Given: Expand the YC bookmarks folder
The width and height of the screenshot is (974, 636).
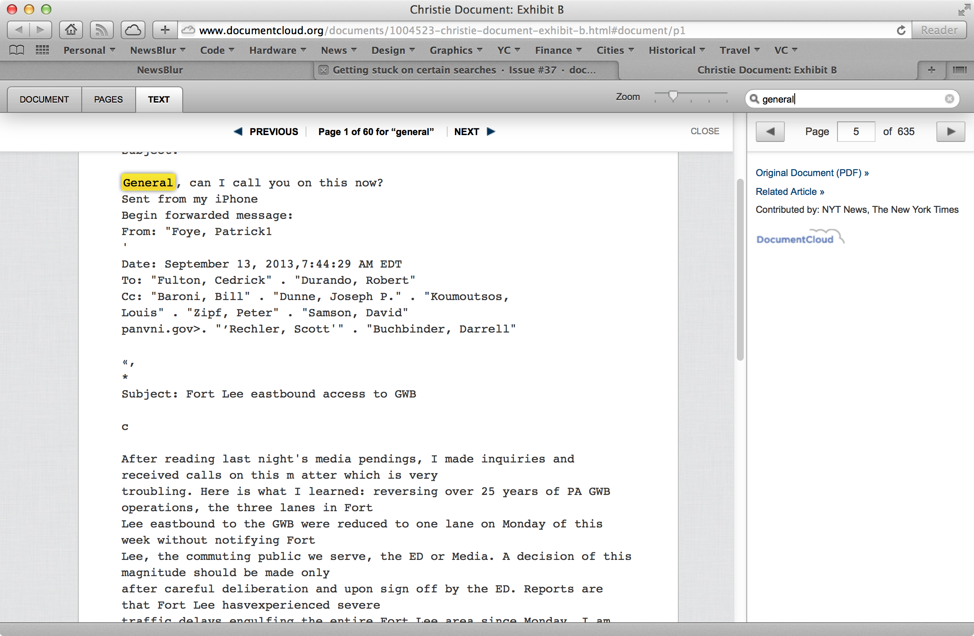Looking at the screenshot, I should pos(509,50).
